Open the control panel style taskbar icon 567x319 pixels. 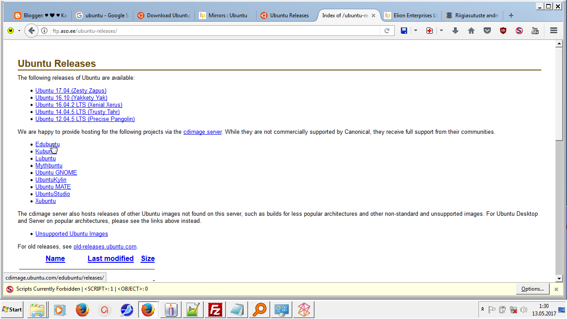(x=282, y=310)
